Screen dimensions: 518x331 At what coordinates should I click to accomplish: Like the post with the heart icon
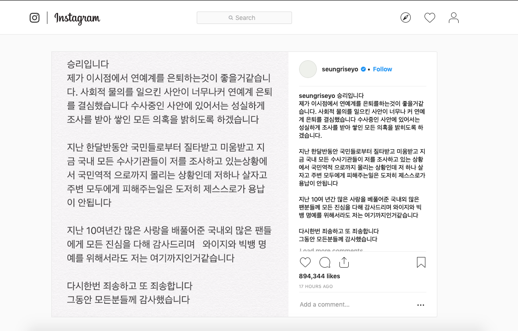[x=305, y=262]
